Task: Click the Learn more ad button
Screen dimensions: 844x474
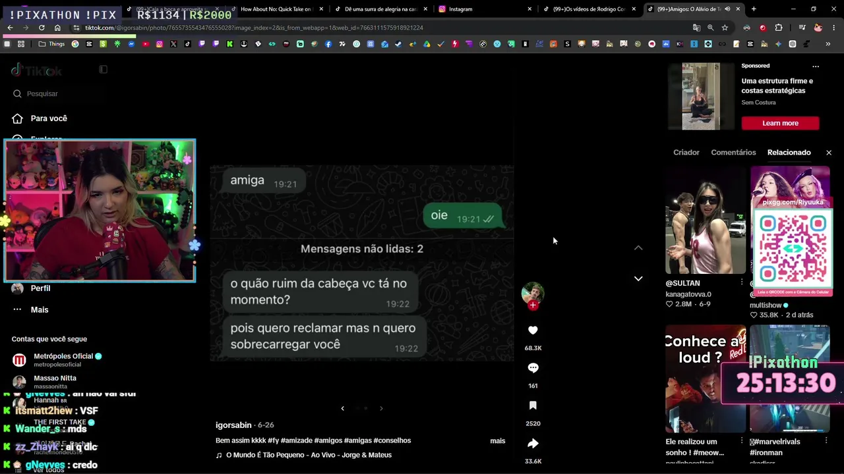Action: pyautogui.click(x=780, y=123)
